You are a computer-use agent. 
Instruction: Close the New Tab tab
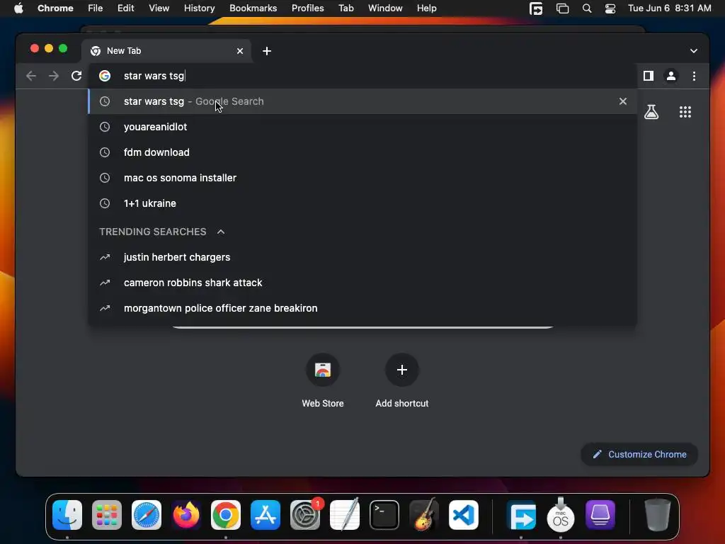click(240, 51)
